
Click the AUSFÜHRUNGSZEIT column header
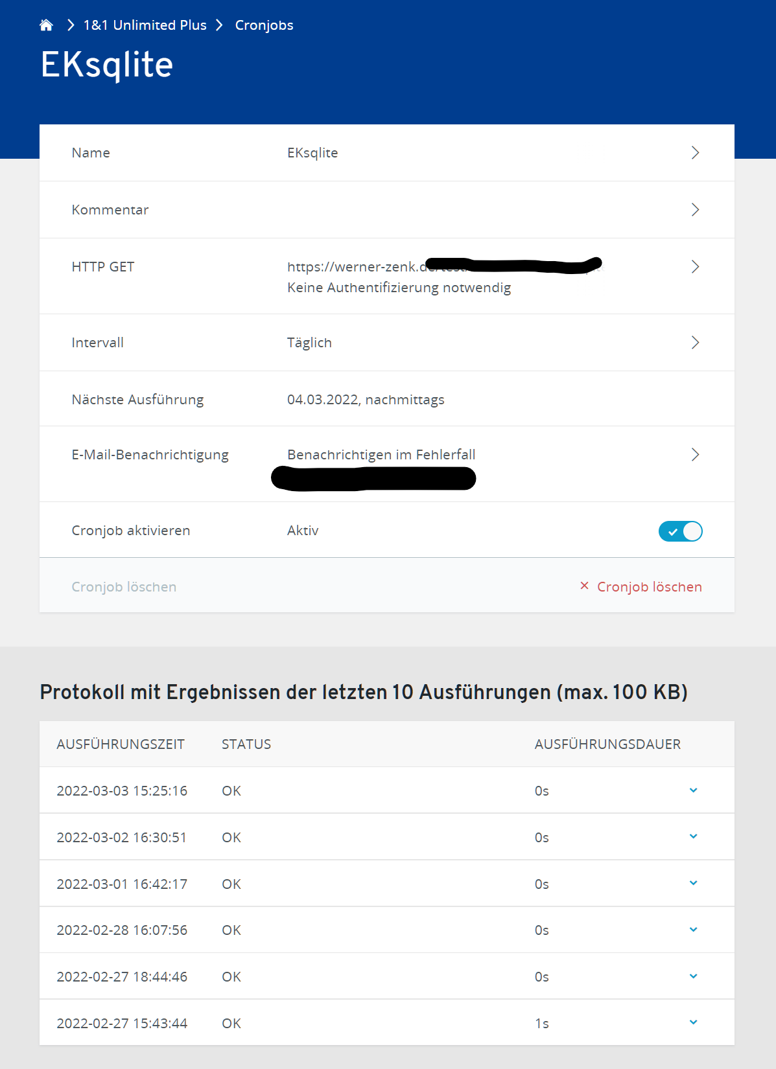tap(121, 744)
